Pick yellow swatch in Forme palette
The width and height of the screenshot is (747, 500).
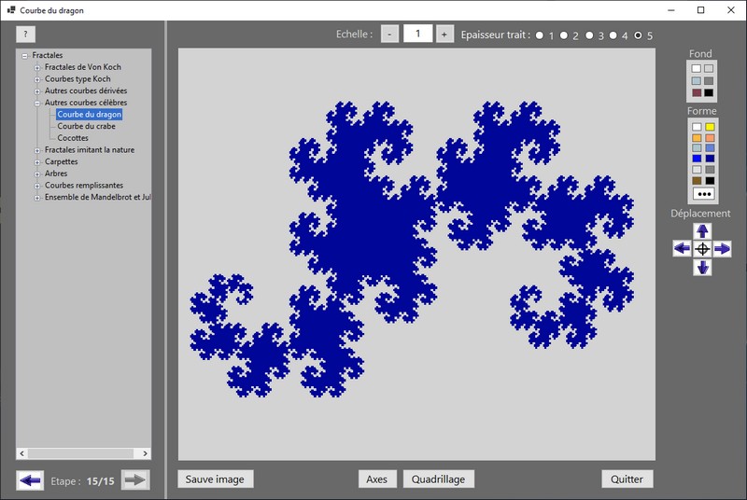710,127
